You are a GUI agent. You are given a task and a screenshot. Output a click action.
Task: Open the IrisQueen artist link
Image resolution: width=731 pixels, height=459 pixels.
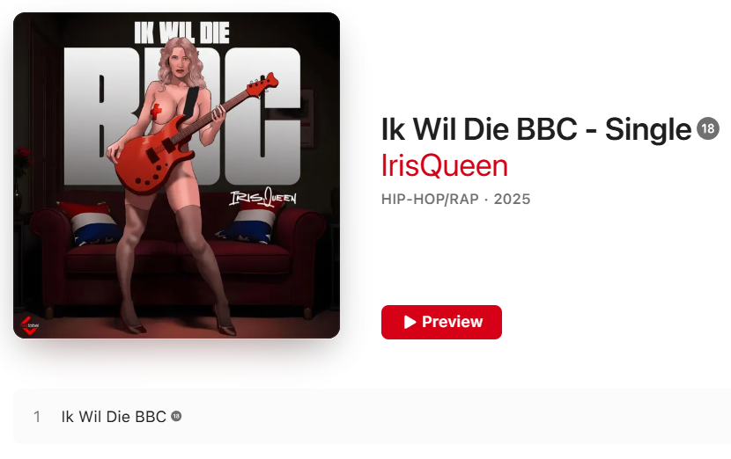(x=444, y=165)
